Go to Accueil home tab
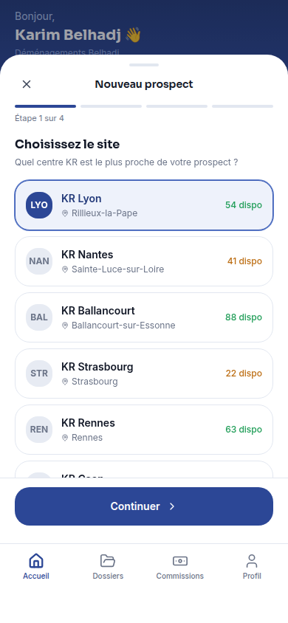 [x=36, y=567]
